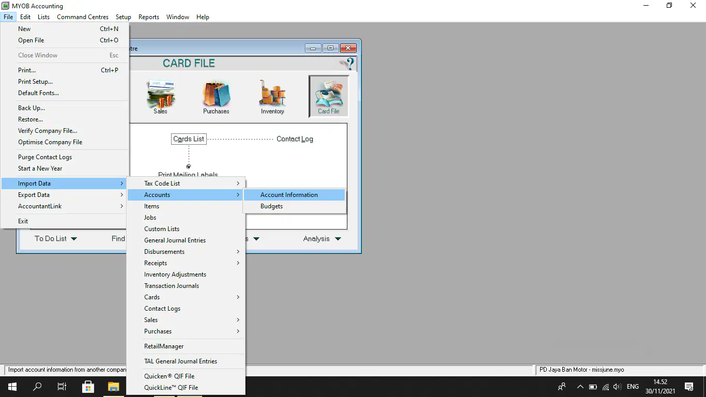Choose Start a New Year menu entry

65,169
